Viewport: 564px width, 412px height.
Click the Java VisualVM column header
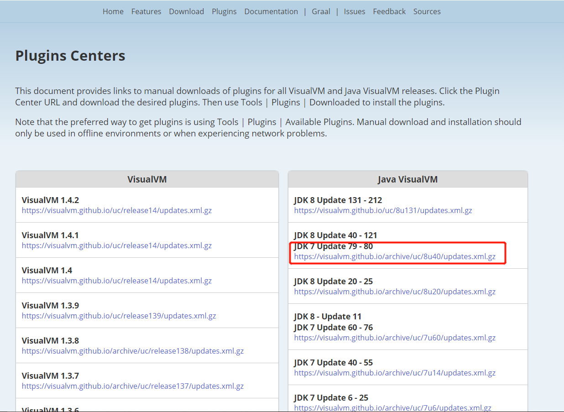click(x=407, y=179)
